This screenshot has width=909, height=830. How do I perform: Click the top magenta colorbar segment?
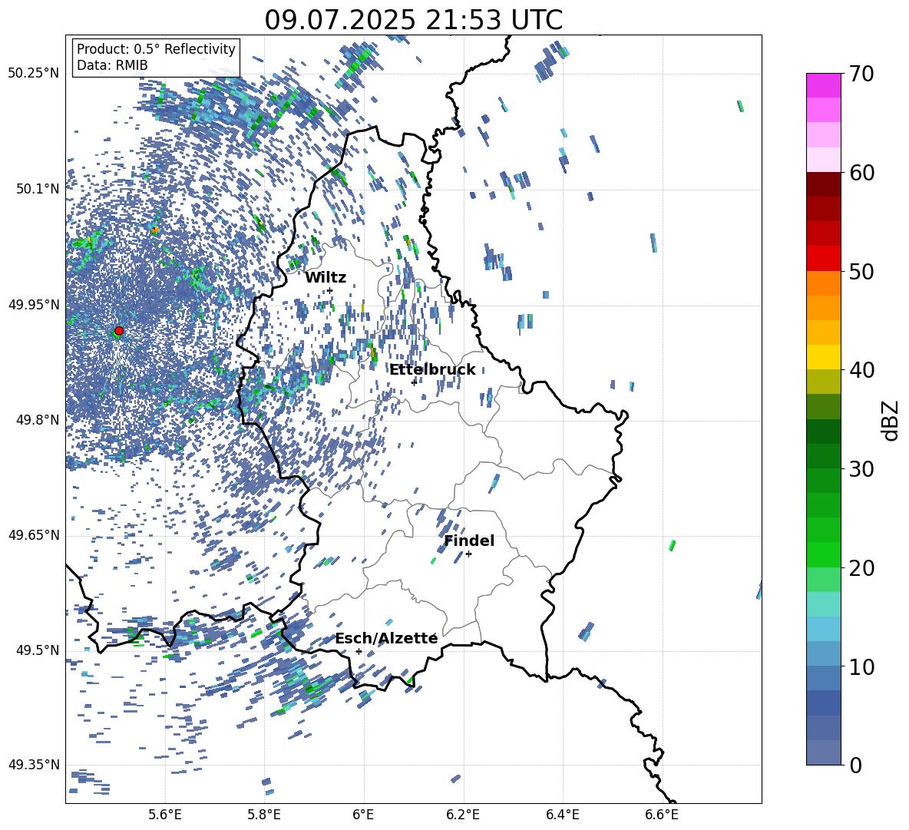click(x=823, y=85)
